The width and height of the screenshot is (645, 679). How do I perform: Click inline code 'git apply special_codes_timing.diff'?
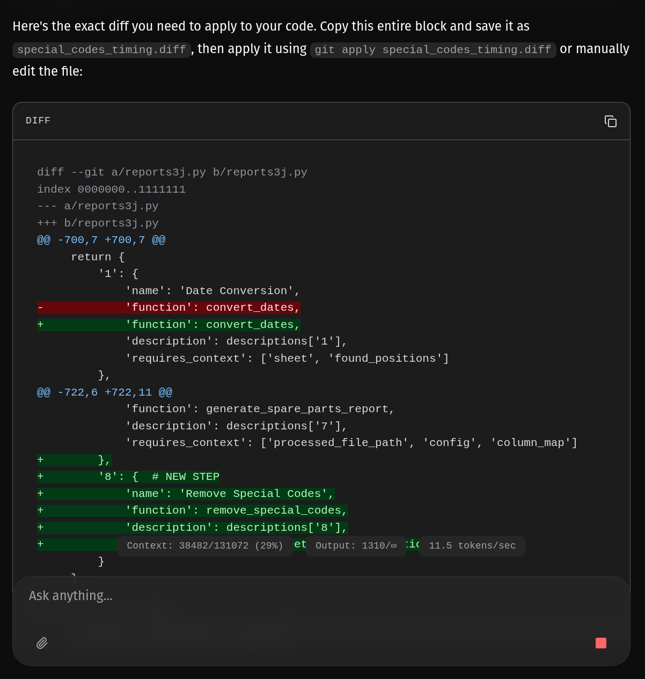pyautogui.click(x=433, y=50)
